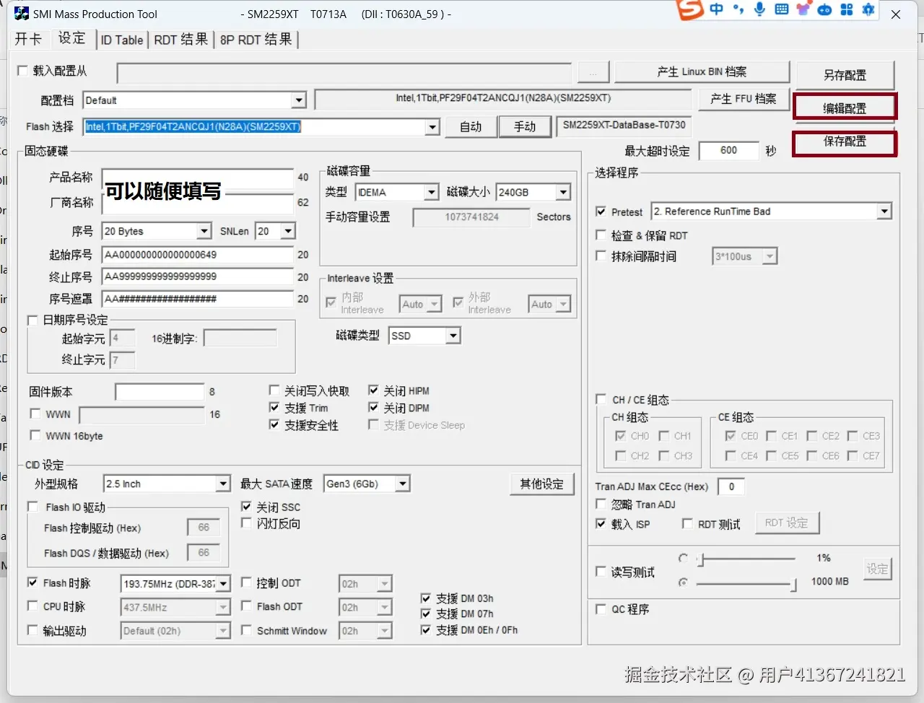Viewport: 924px width, 703px height.
Task: Toggle 支援 DM 03h checkbox
Action: (426, 598)
